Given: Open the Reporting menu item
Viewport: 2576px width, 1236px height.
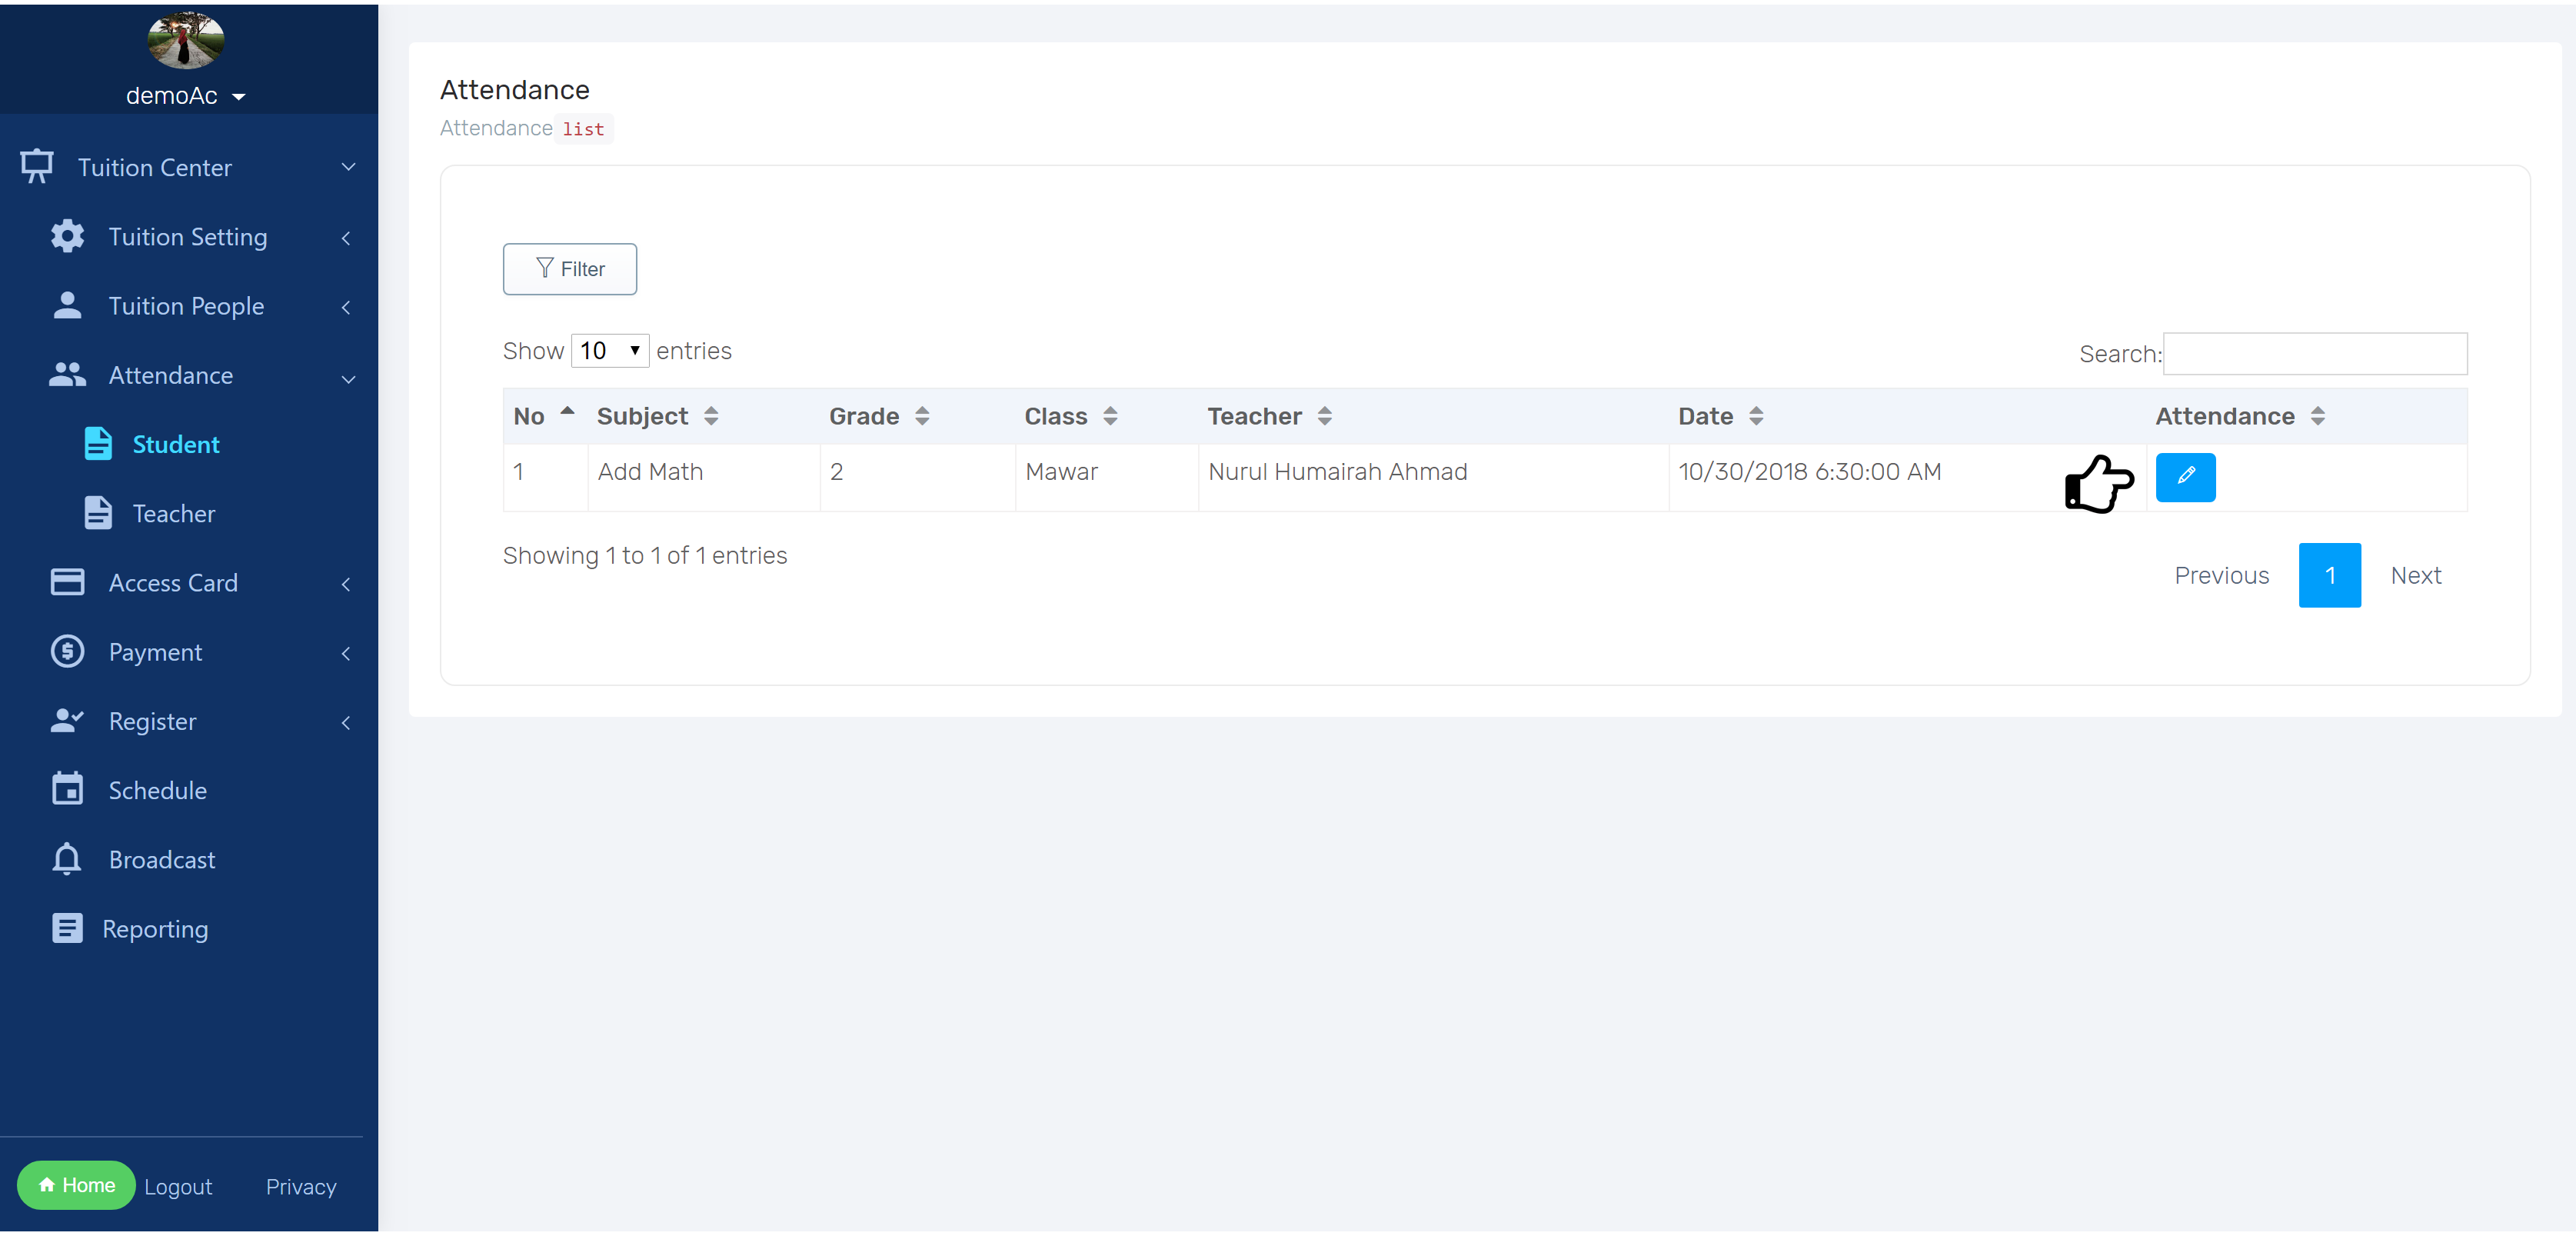Looking at the screenshot, I should pos(155,929).
